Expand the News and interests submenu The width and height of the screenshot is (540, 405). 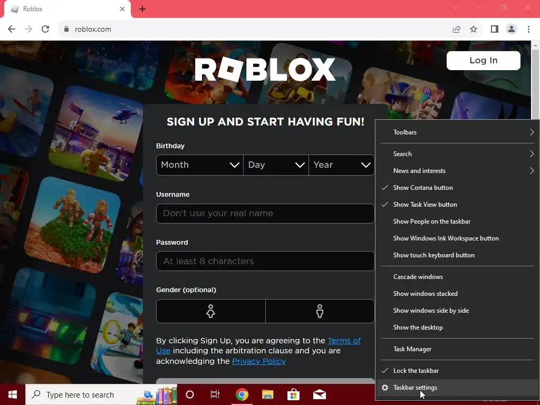click(457, 171)
